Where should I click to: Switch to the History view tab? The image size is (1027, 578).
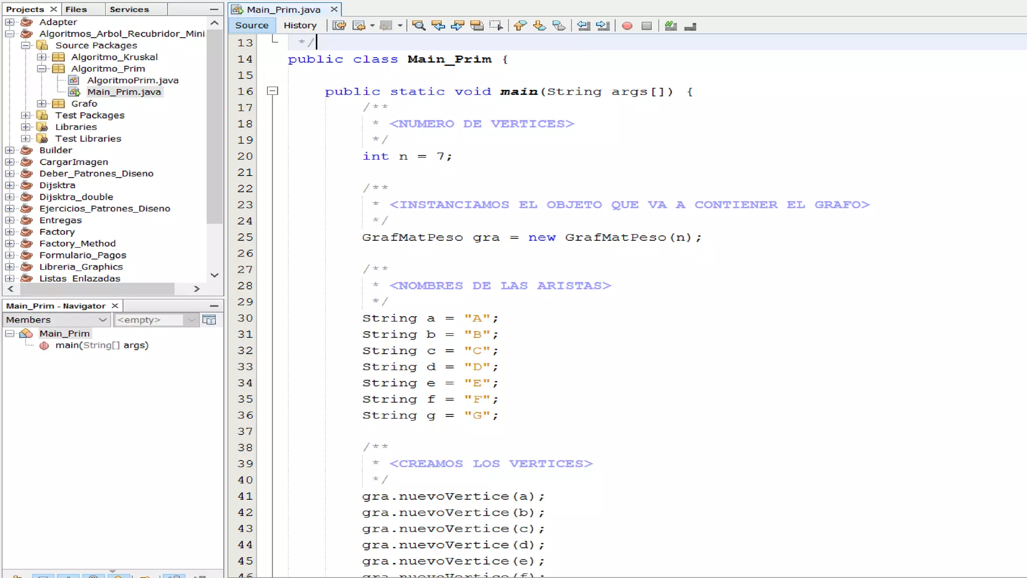[300, 25]
